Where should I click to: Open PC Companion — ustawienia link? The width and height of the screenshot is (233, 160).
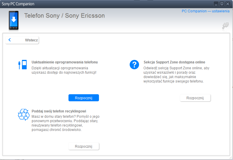click(x=205, y=11)
